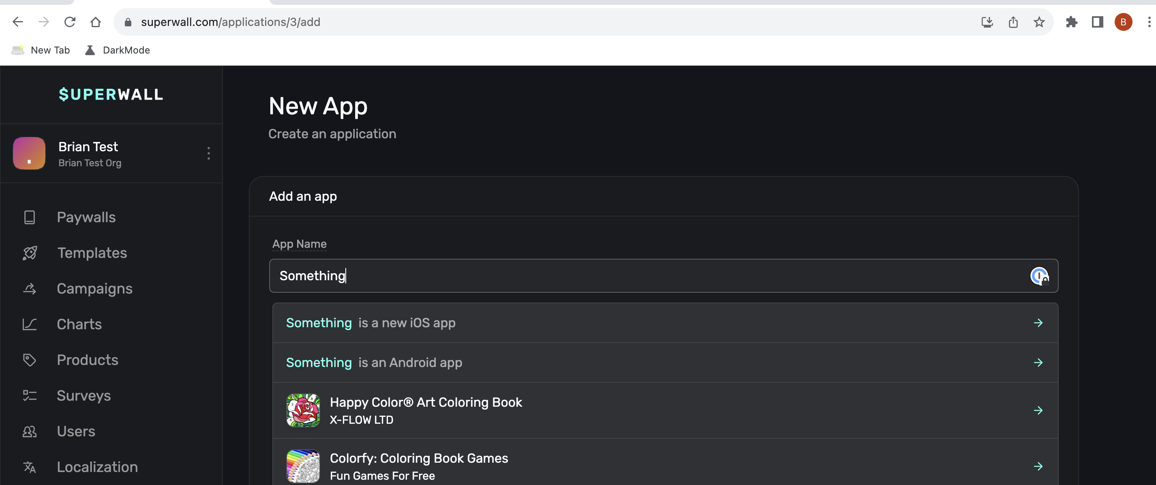1156x485 pixels.
Task: Select the Campaigns icon in sidebar
Action: [30, 289]
